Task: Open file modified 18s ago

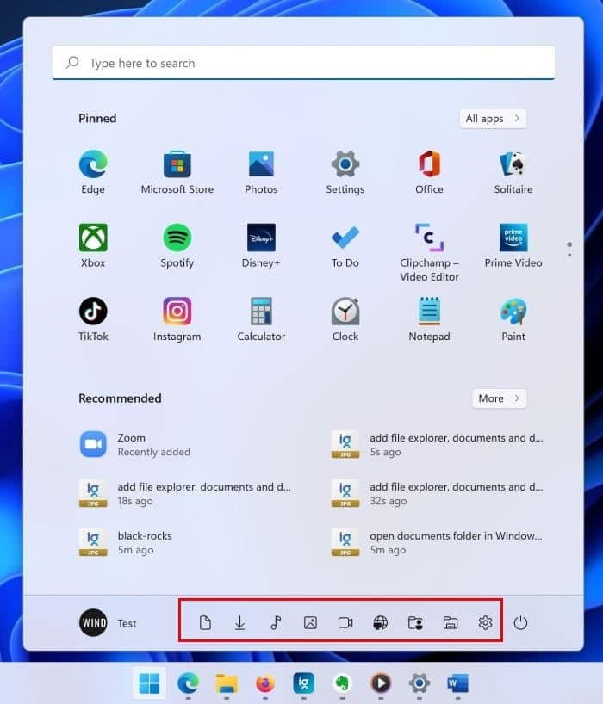Action: point(184,493)
